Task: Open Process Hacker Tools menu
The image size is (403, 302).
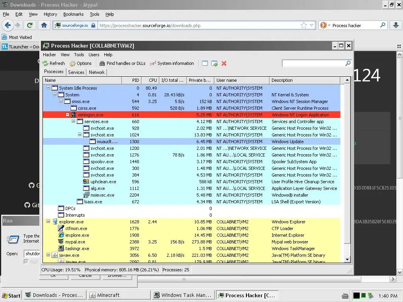Action: 79,55
